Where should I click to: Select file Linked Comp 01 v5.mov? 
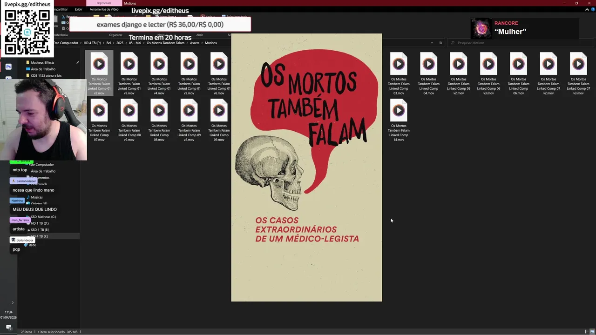coord(189,73)
